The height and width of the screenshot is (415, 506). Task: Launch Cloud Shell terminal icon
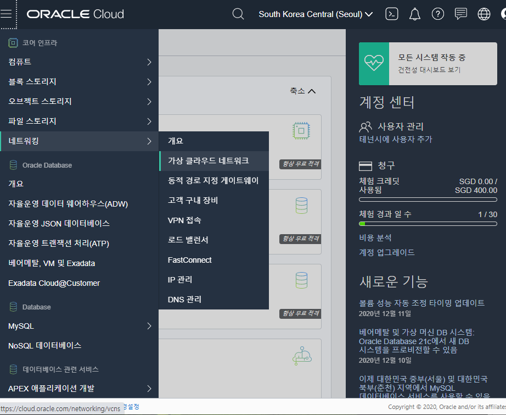click(391, 14)
